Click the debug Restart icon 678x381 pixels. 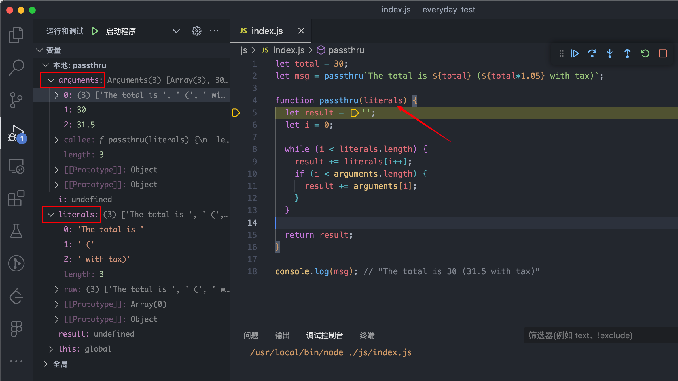click(645, 53)
